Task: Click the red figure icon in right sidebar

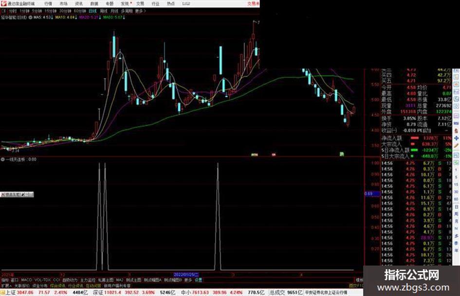Action: click(456, 131)
